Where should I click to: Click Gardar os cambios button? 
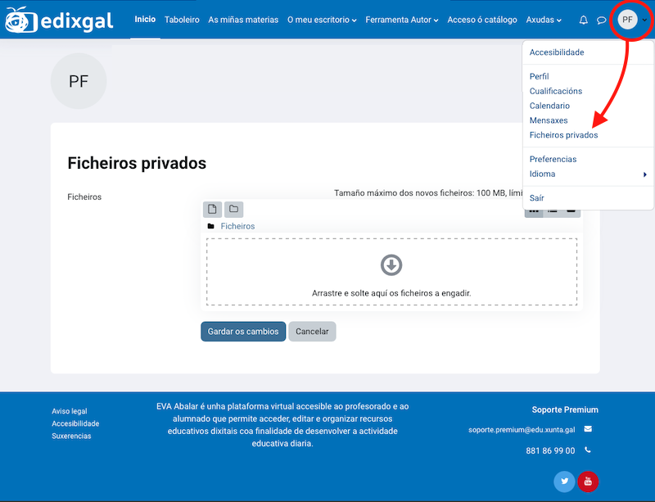(x=243, y=332)
